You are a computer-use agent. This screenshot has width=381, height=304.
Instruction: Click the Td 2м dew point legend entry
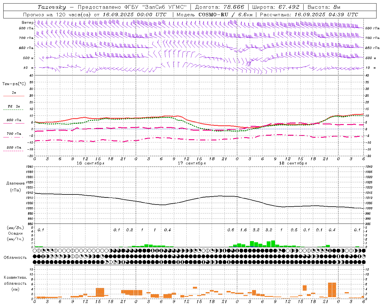coord(14,106)
